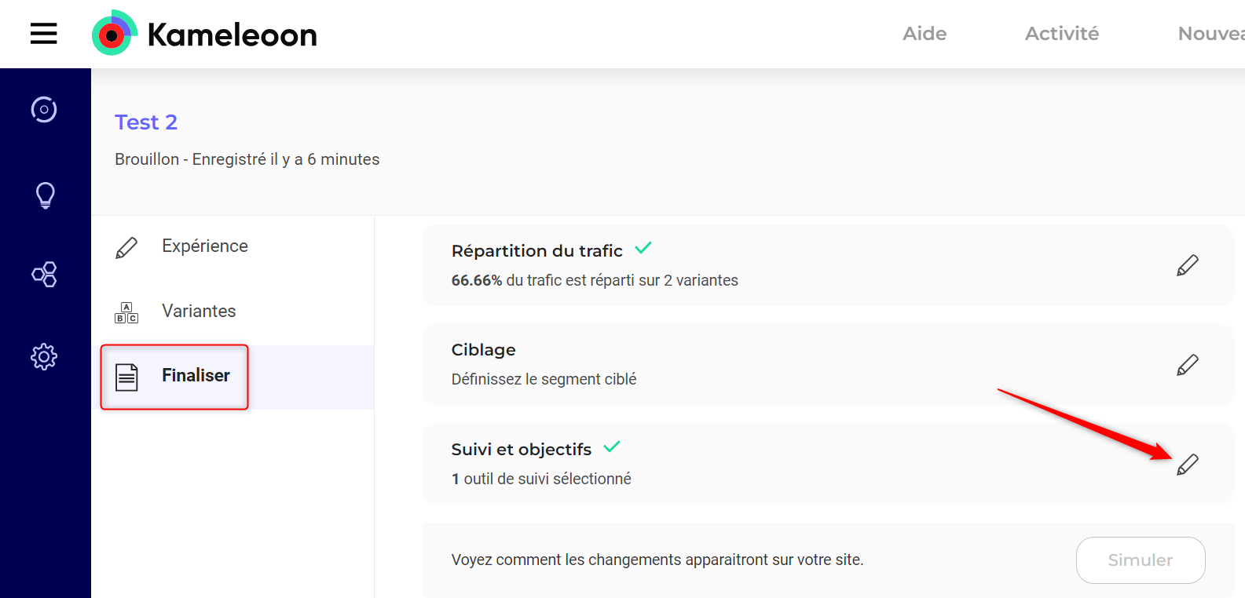1245x598 pixels.
Task: Click the Kameleoon logo
Action: pyautogui.click(x=205, y=34)
